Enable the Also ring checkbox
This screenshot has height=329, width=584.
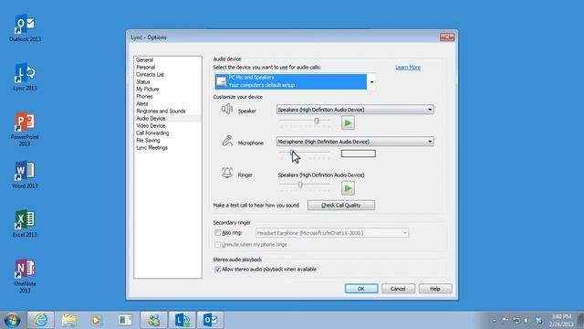tap(217, 232)
